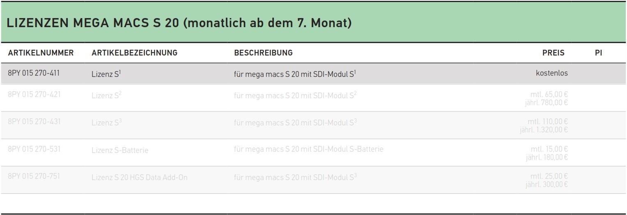This screenshot has height=215, width=627.
Task: Click the PI column header
Action: 598,53
